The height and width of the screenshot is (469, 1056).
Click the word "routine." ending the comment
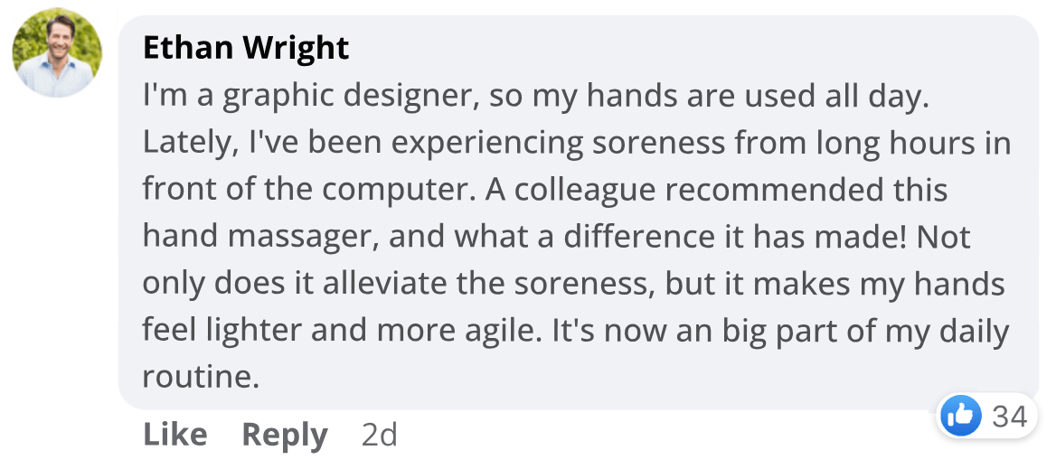pyautogui.click(x=201, y=377)
